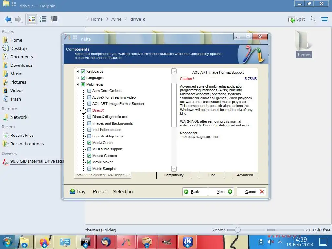The image size is (332, 249).
Task: Open the Selection menu in nLite
Action: 123,192
